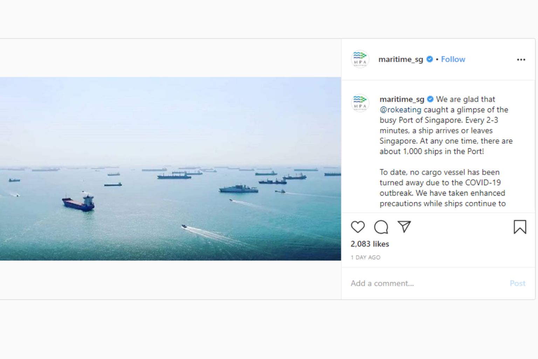538x359 pixels.
Task: Follow the maritime_sg account
Action: [x=453, y=59]
